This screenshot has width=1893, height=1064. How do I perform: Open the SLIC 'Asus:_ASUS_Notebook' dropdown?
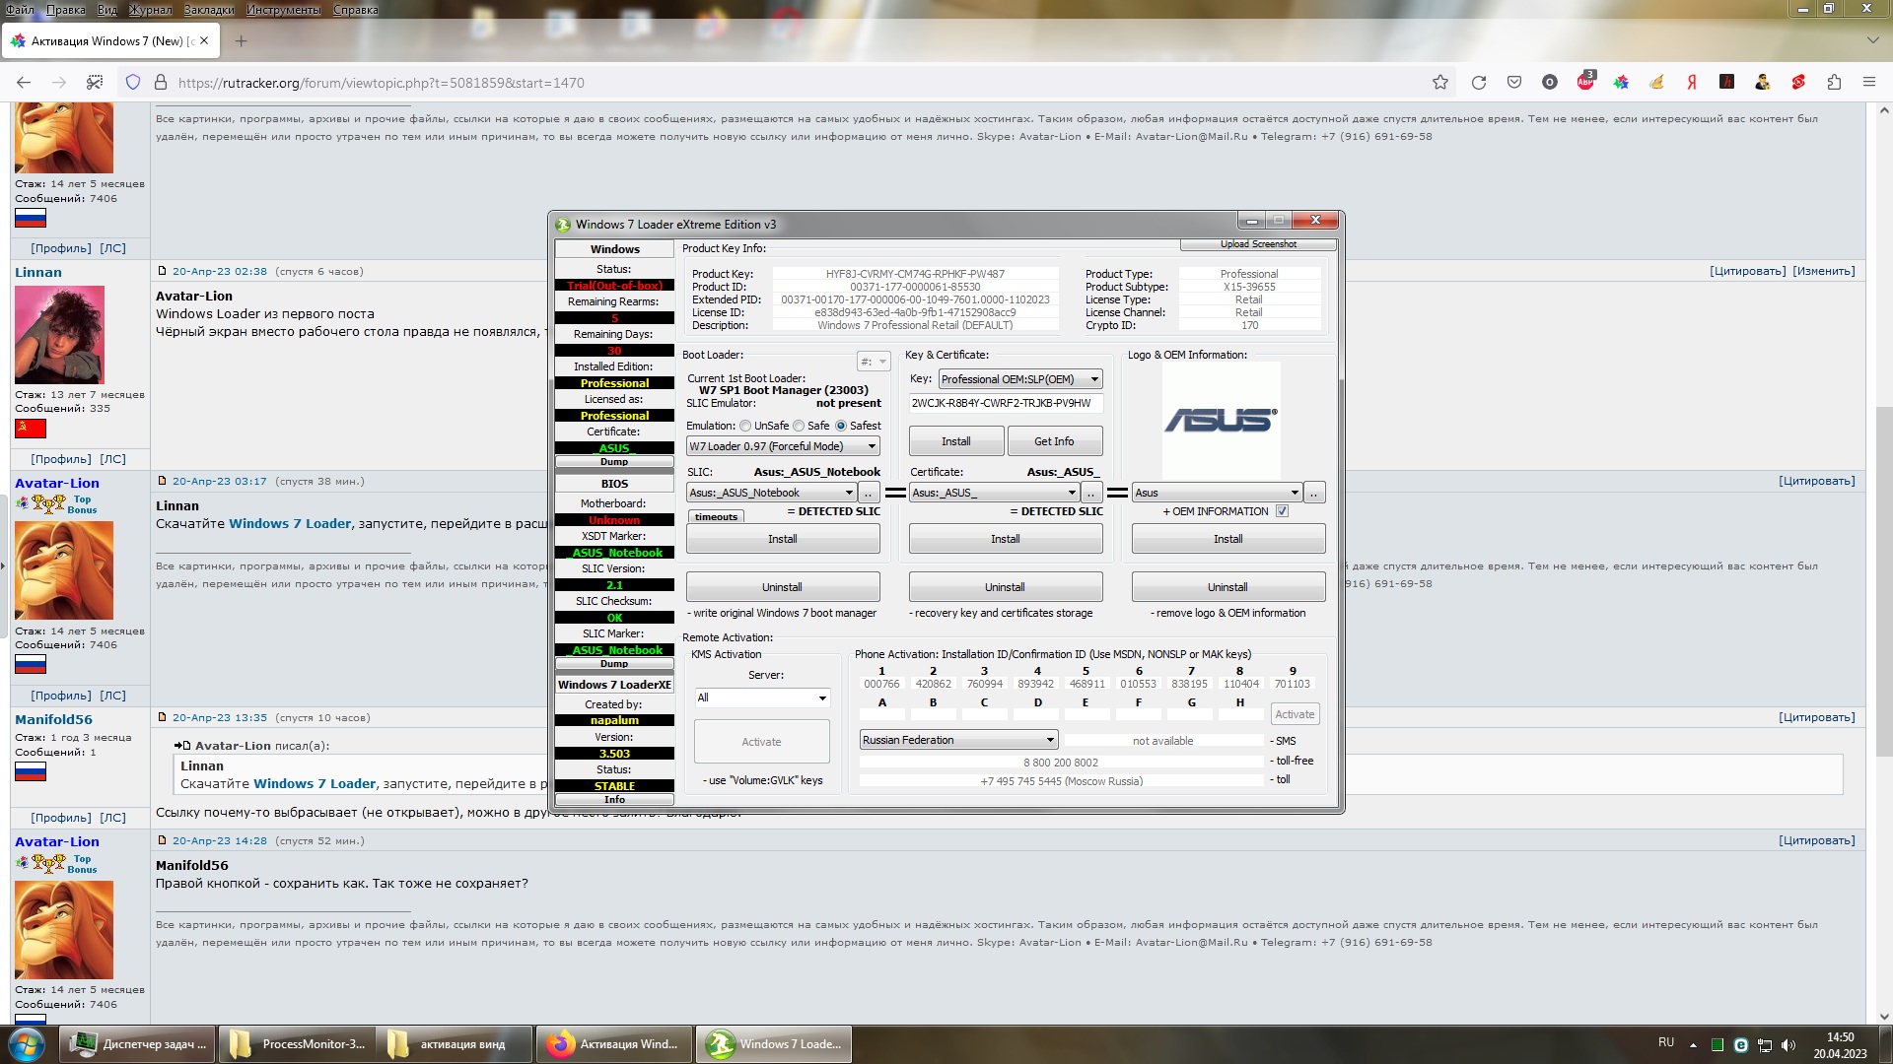pos(771,493)
